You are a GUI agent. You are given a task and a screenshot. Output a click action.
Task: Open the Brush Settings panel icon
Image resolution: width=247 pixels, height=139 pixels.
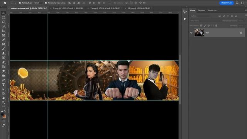pos(185,12)
